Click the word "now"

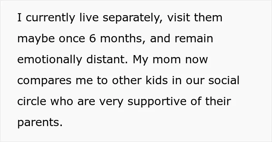pos(197,60)
